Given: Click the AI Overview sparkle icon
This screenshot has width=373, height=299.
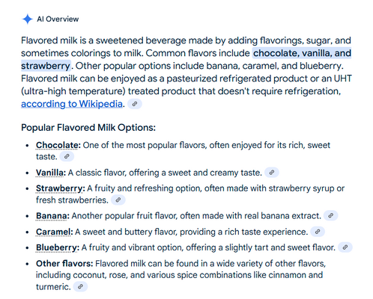Looking at the screenshot, I should [x=28, y=19].
